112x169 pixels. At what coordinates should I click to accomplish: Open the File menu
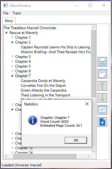click(6, 13)
